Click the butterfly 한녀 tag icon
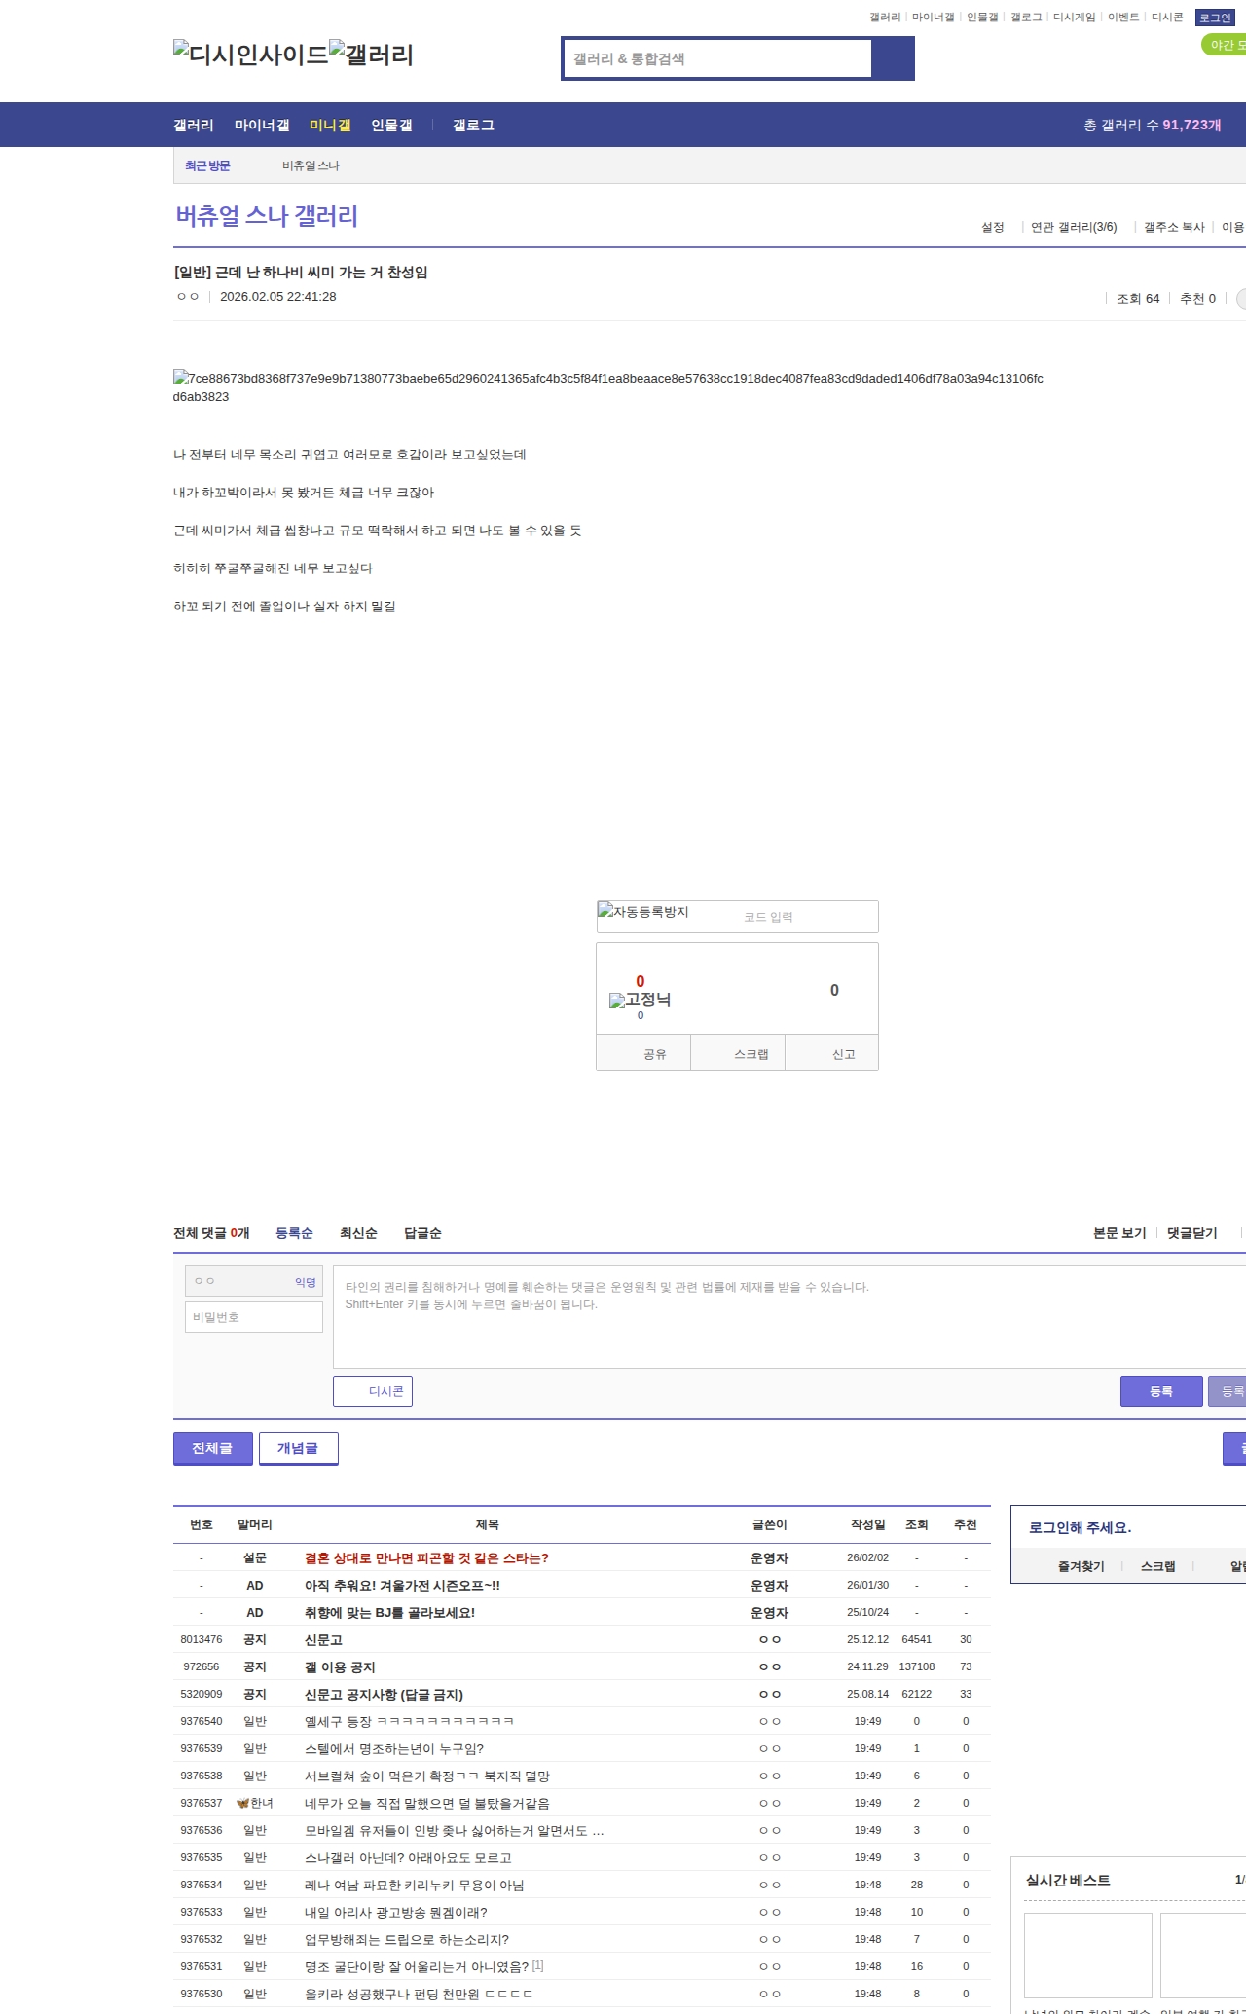Viewport: 1246px width, 2014px height. point(242,1803)
